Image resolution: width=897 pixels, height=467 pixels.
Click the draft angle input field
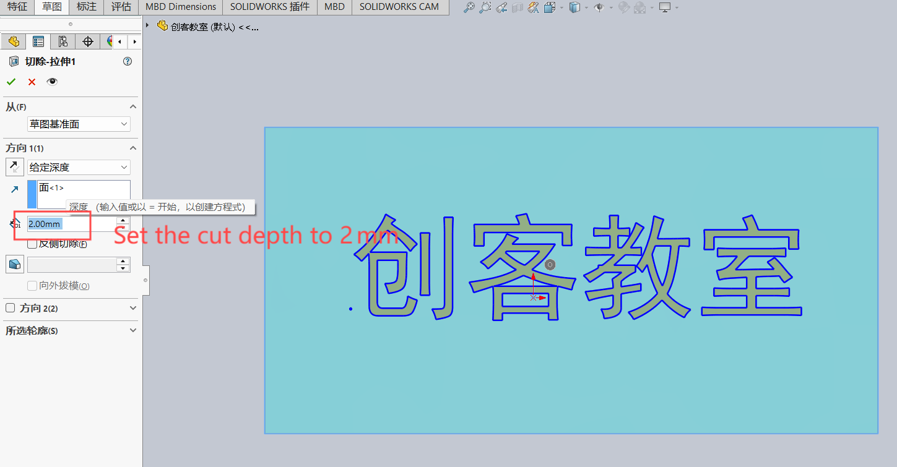click(x=72, y=265)
